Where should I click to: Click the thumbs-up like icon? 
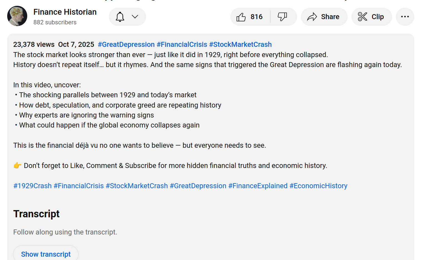pyautogui.click(x=241, y=17)
